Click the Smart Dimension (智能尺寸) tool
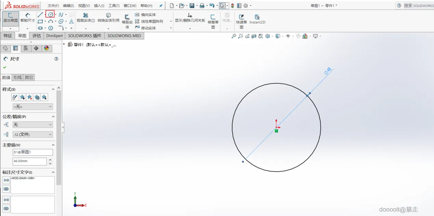This screenshot has width=434, height=216. pos(27,17)
